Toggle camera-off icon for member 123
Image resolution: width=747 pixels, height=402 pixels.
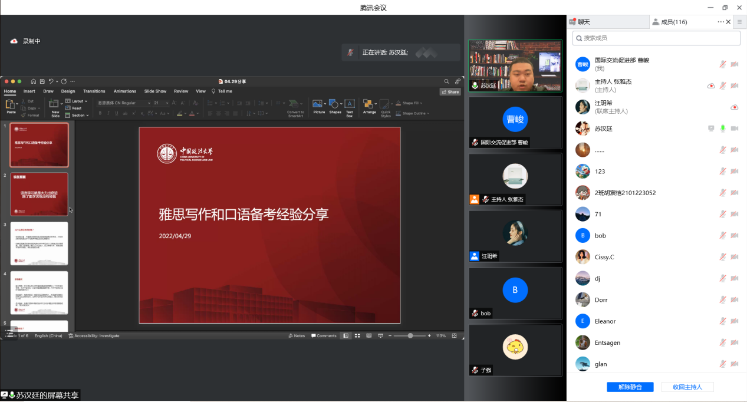click(x=735, y=172)
